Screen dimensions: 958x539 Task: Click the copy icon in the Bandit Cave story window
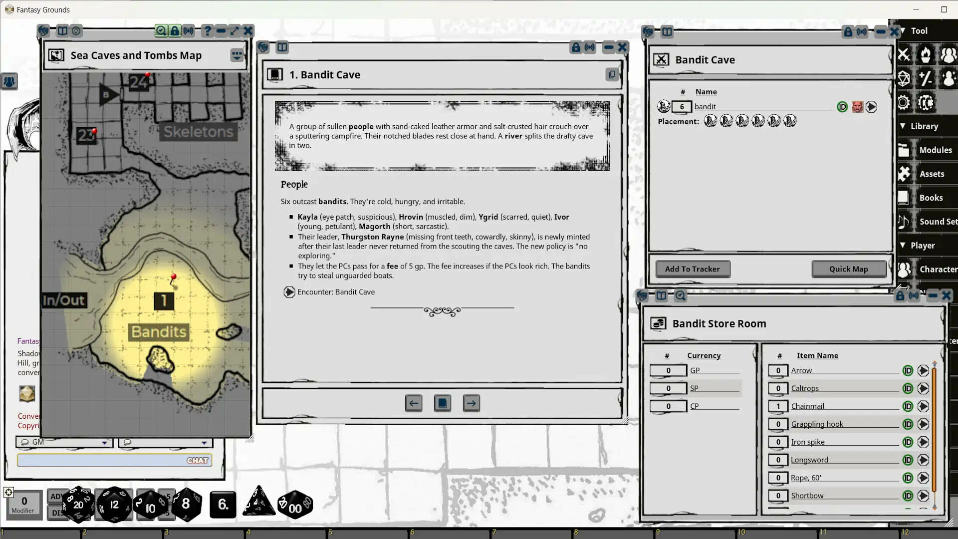(612, 74)
